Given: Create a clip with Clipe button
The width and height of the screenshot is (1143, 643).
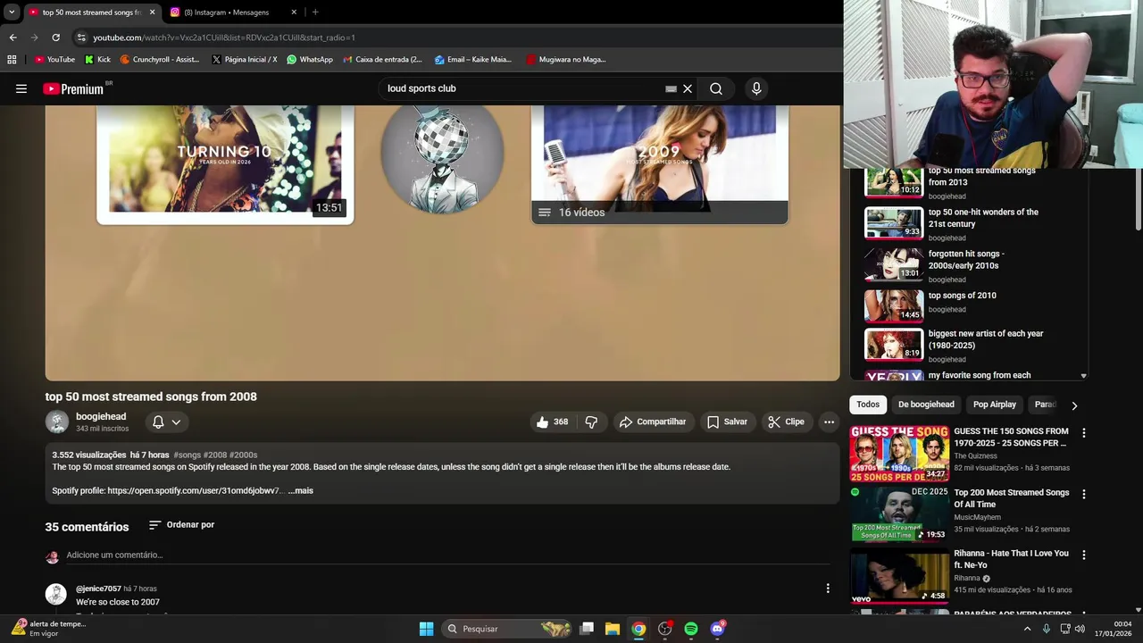Looking at the screenshot, I should click(786, 422).
